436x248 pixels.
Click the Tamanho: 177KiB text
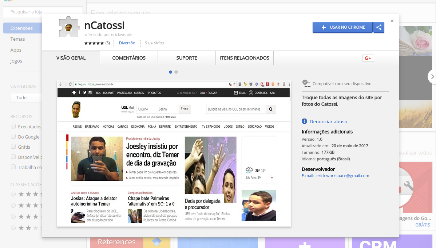(x=318, y=152)
